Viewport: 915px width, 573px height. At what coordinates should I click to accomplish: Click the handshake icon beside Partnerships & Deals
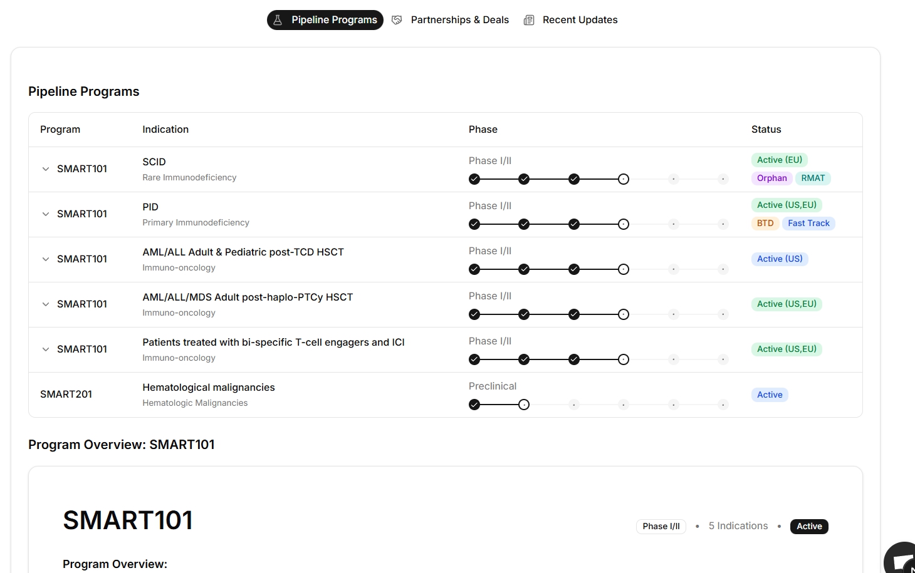click(x=397, y=20)
